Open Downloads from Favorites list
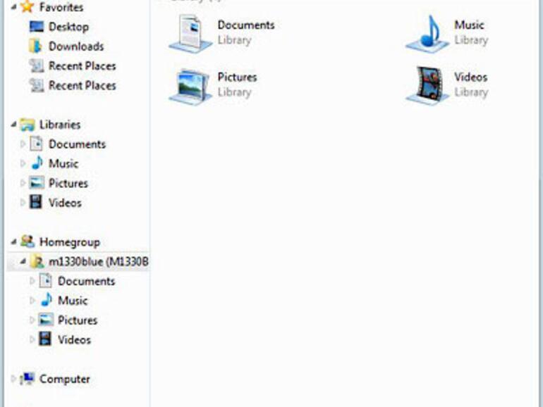This screenshot has width=543, height=407. [76, 46]
